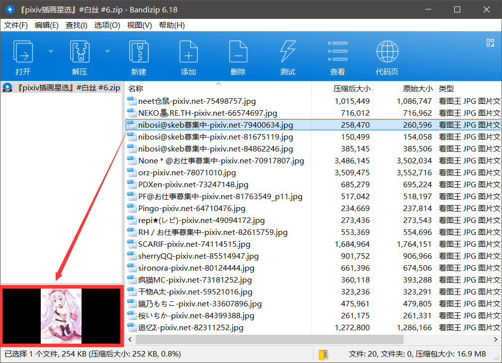502x363 pixels.
Task: Click JPG file icon of SCARIF-pixiv.net-74114515.jpg
Action: click(132, 244)
